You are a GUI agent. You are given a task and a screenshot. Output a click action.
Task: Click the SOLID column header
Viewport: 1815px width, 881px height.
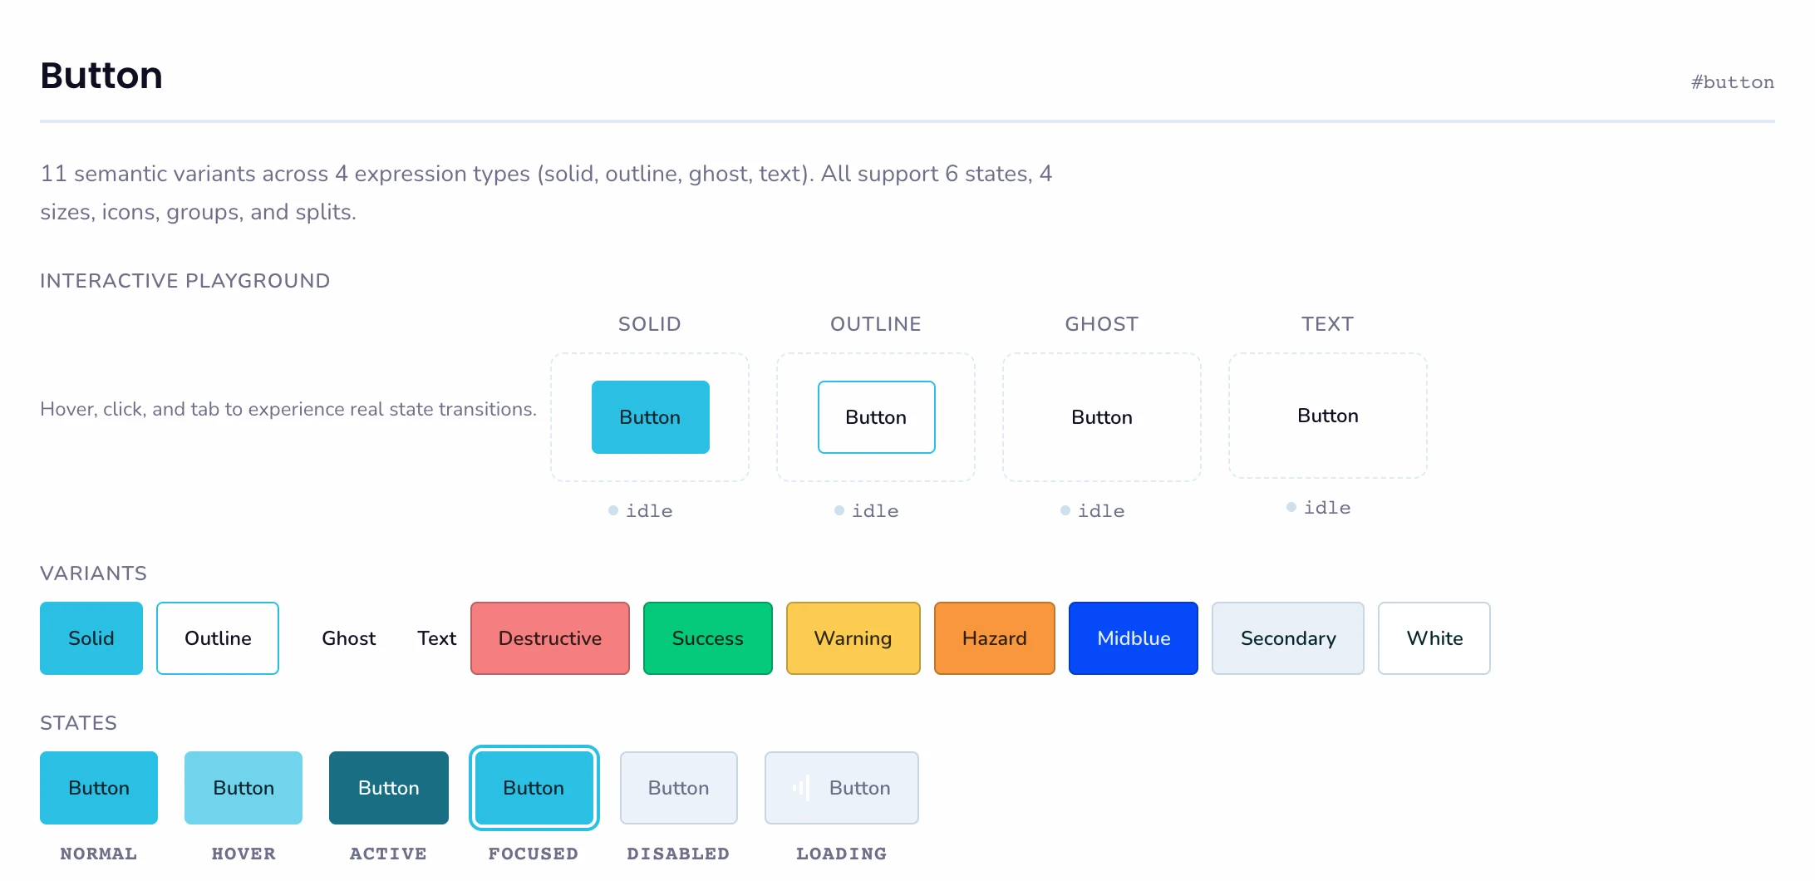pos(650,324)
